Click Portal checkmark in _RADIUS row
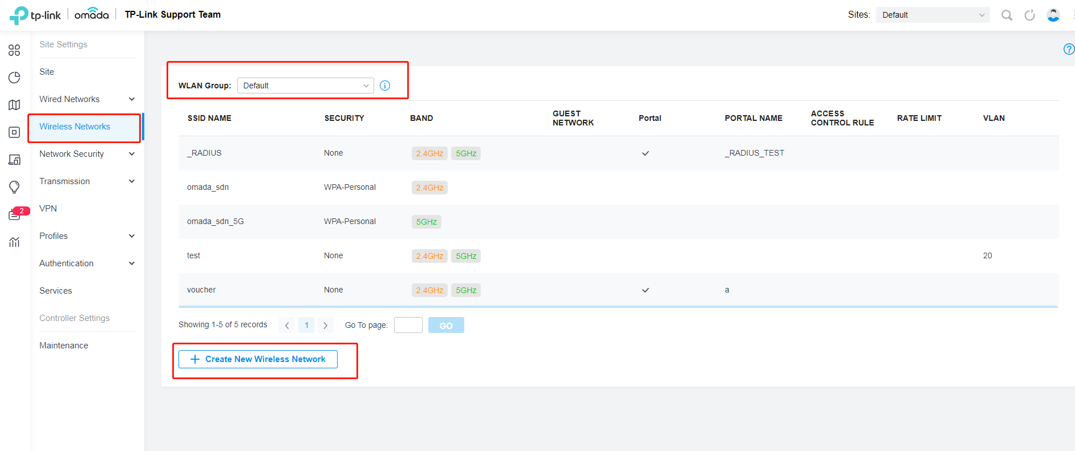1075x451 pixels. (645, 153)
